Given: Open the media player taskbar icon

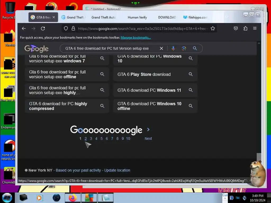Looking at the screenshot, I should 39,198.
